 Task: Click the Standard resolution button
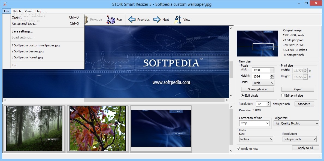tap(304, 104)
